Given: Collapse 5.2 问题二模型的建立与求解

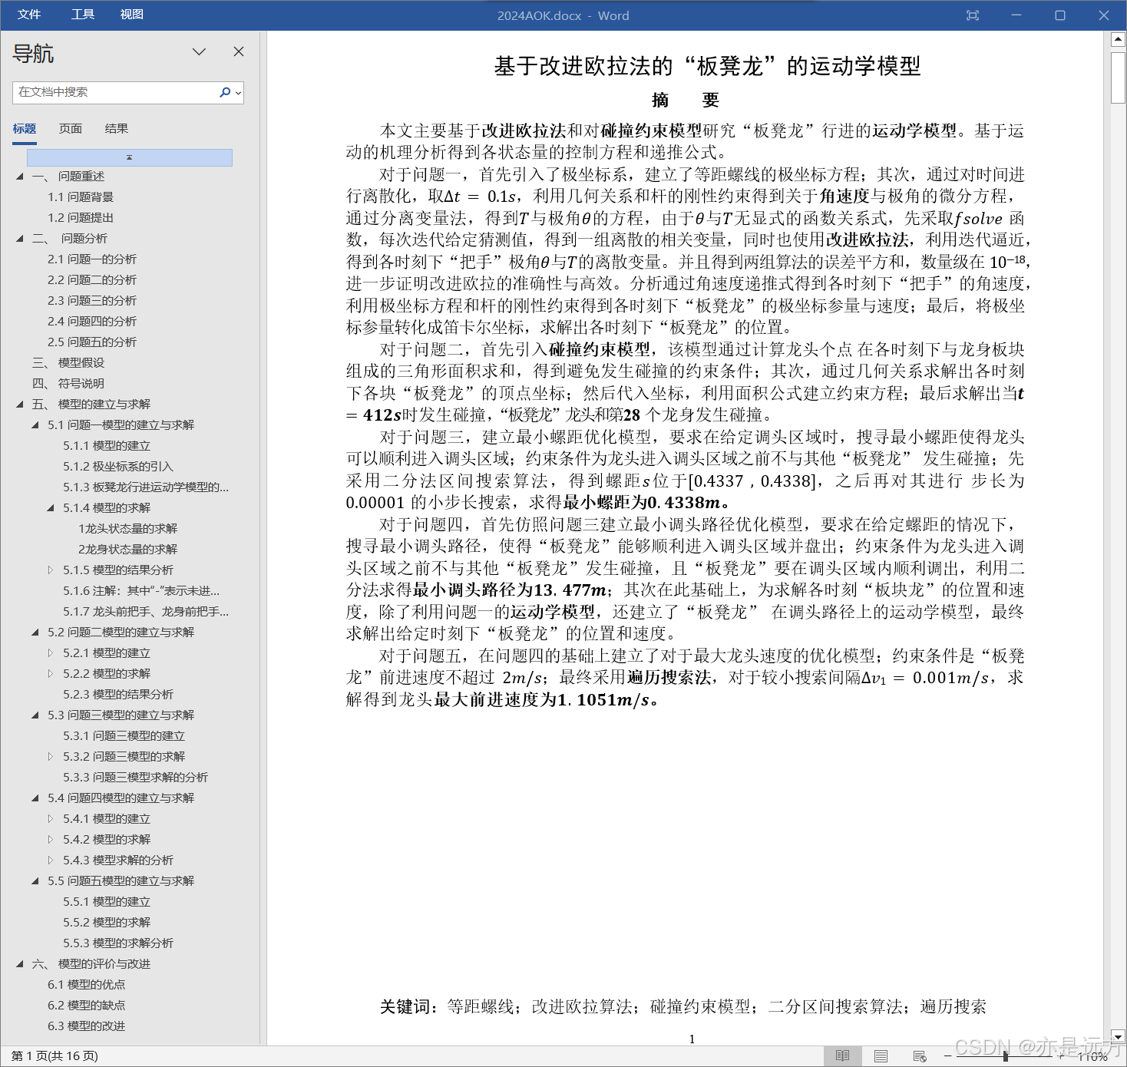Looking at the screenshot, I should pyautogui.click(x=35, y=633).
